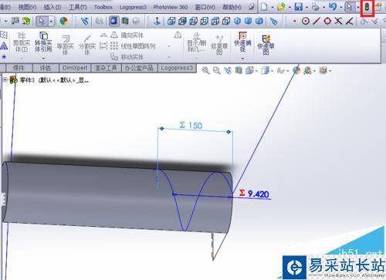Click Offset Entities (等距实体)
386x280 pixels.
66,45
